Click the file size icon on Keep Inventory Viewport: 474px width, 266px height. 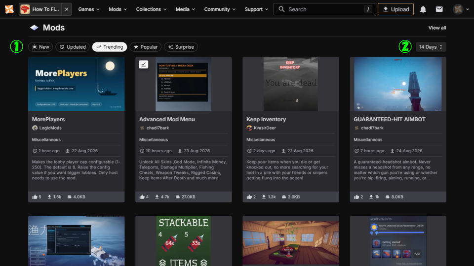coord(284,197)
